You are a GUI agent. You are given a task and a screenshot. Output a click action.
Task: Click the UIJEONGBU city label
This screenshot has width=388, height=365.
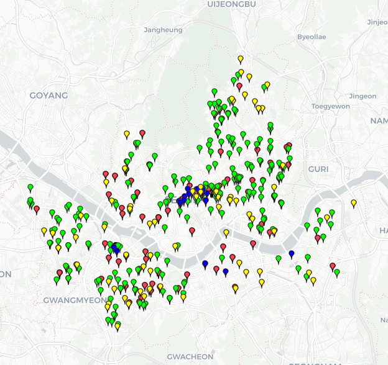(231, 4)
